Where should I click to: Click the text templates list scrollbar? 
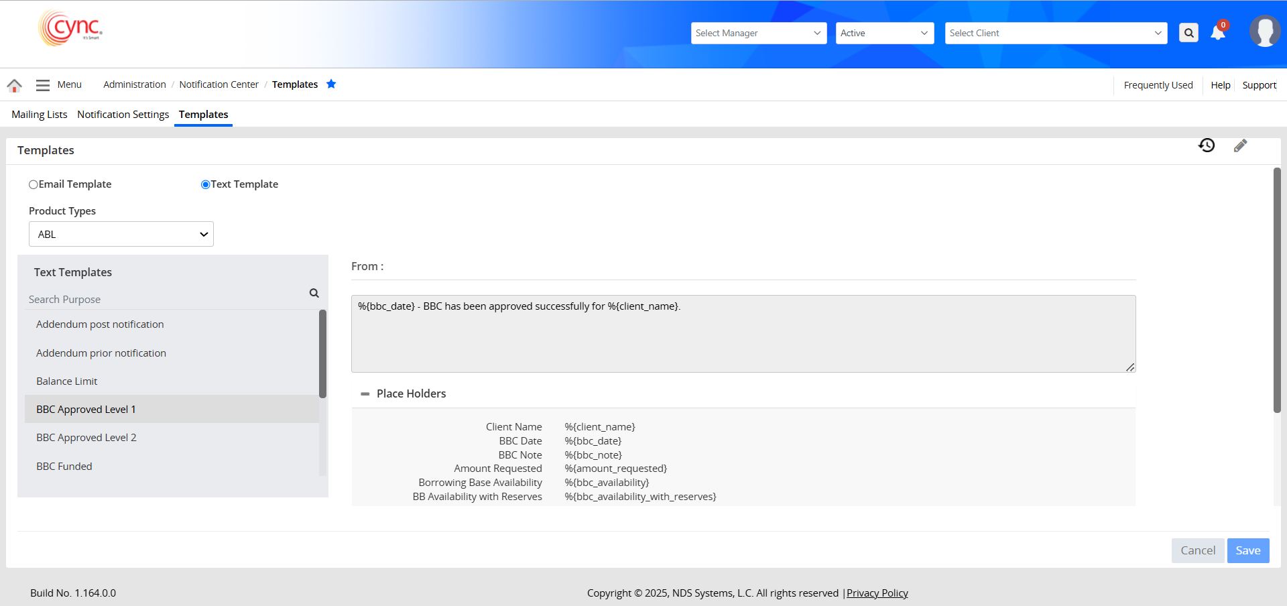(x=322, y=354)
